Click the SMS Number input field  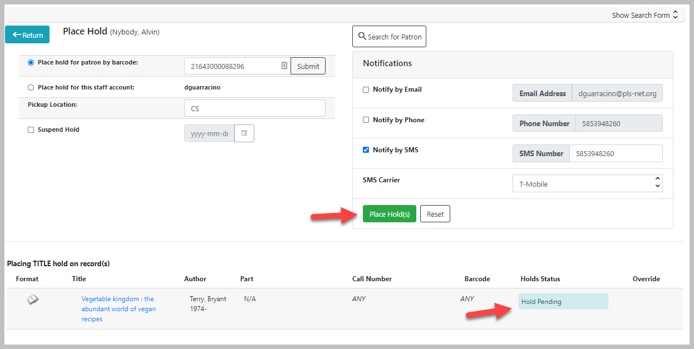[616, 153]
